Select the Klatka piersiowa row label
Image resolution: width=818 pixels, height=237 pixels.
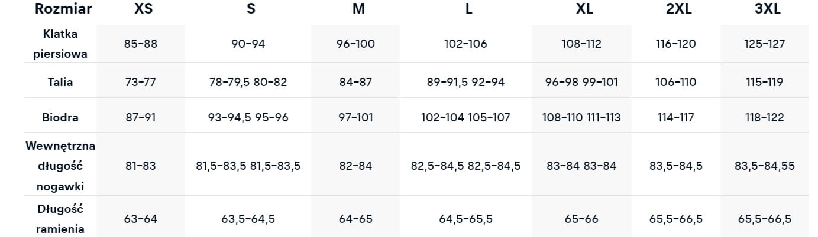tap(60, 44)
